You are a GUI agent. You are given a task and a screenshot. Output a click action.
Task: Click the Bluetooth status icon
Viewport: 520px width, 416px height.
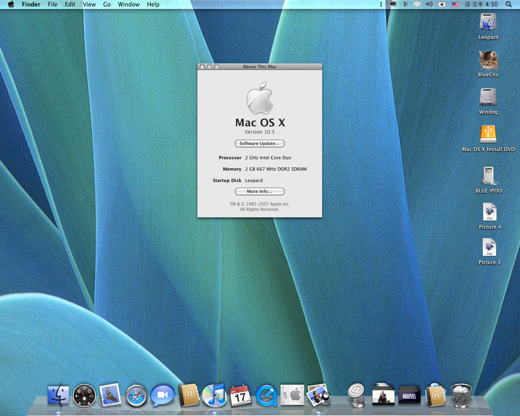pos(405,4)
